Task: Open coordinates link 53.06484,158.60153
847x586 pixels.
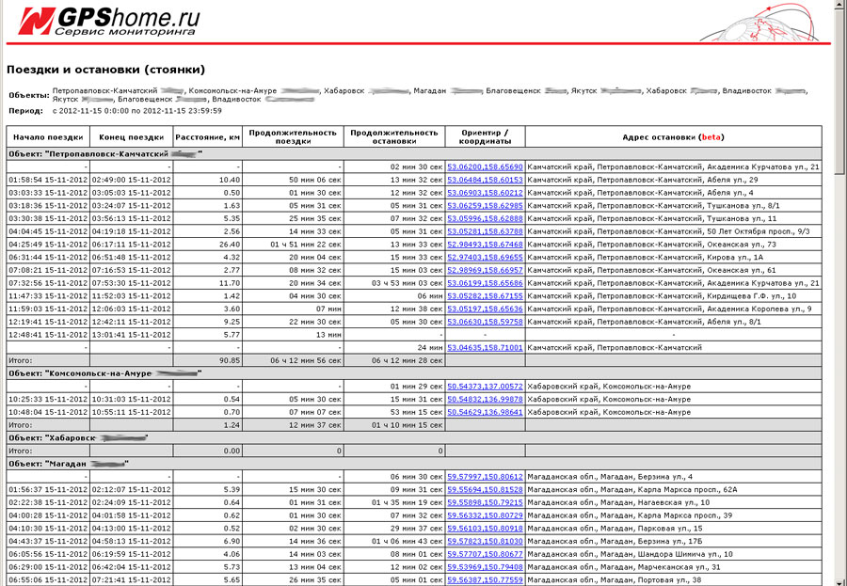Action: 485,180
